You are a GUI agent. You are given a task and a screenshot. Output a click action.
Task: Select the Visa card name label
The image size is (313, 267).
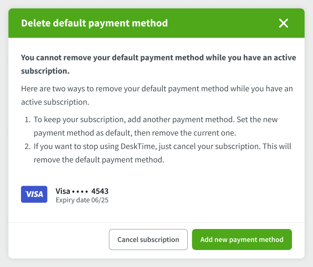click(63, 191)
